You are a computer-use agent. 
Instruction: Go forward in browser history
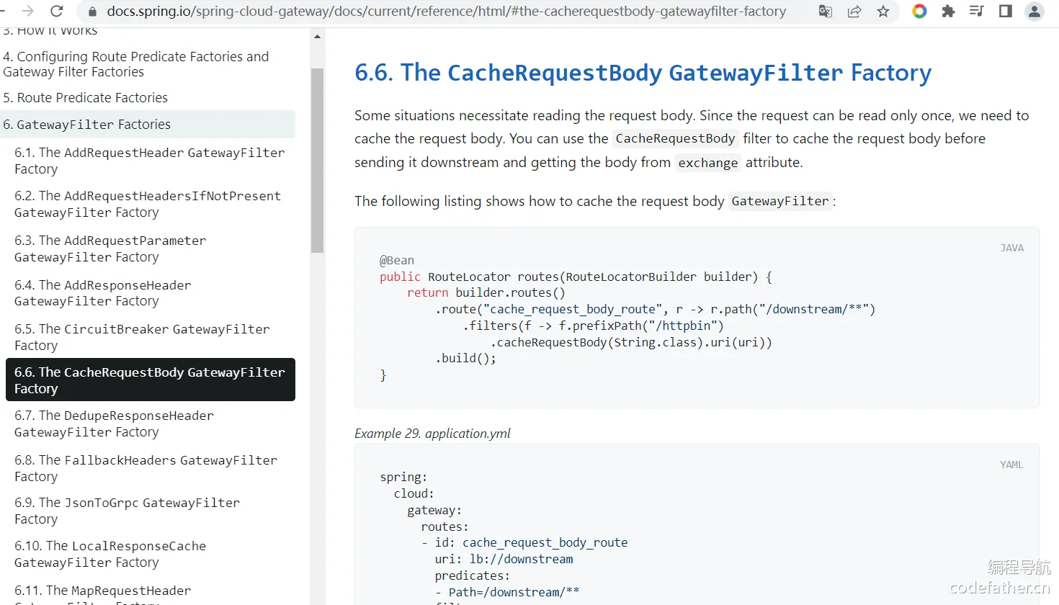[x=28, y=11]
